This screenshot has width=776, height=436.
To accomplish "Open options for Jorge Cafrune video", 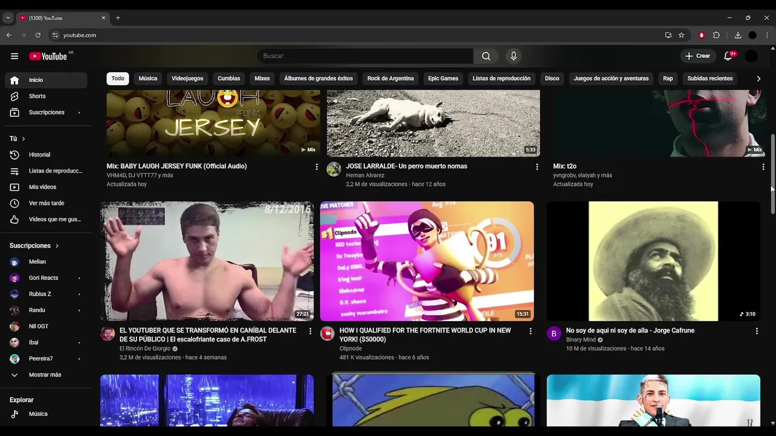I will 757,331.
